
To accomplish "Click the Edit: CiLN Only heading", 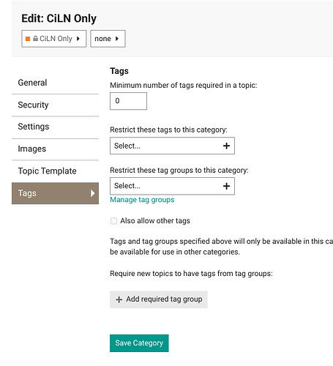I will tap(59, 18).
